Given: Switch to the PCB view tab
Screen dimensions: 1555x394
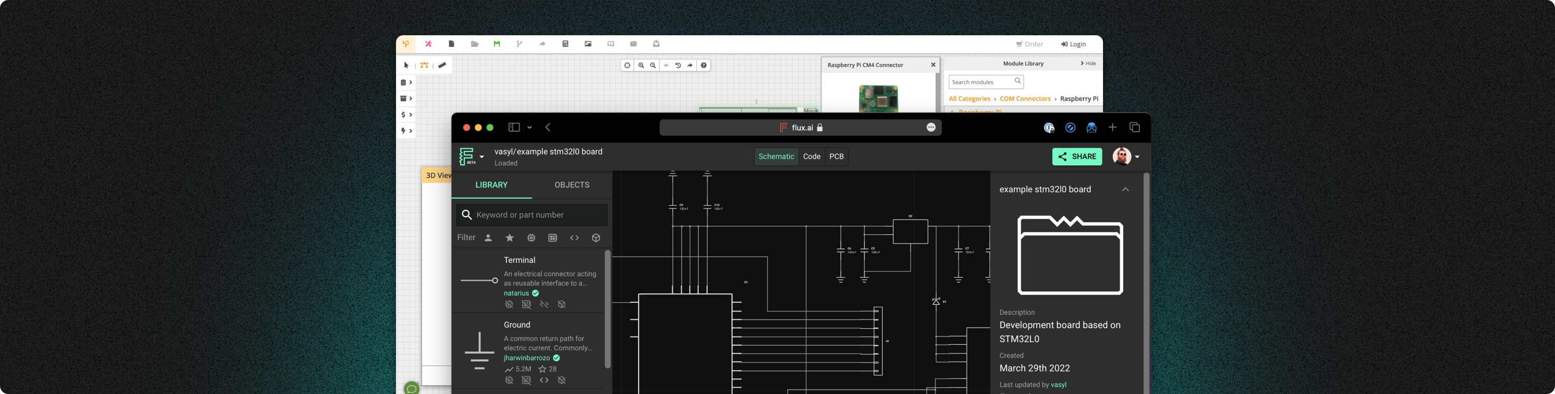Looking at the screenshot, I should click(836, 157).
